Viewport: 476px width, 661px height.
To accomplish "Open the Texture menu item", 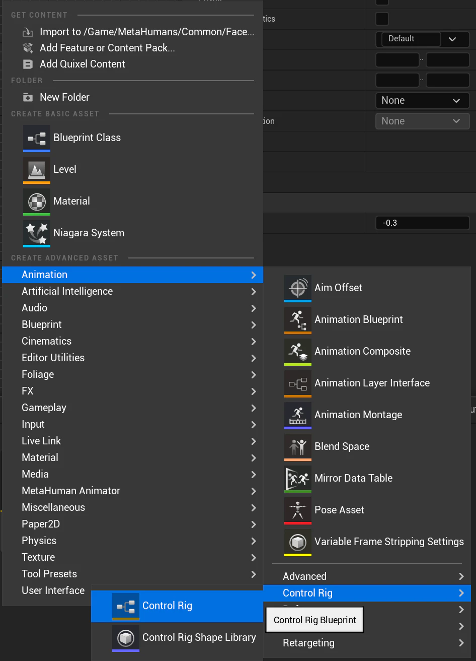I will tap(133, 558).
